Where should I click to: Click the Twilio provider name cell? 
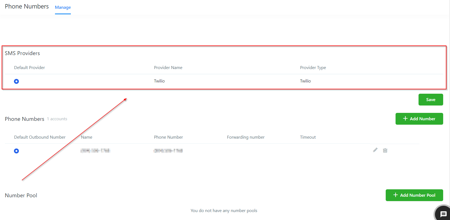tap(159, 81)
